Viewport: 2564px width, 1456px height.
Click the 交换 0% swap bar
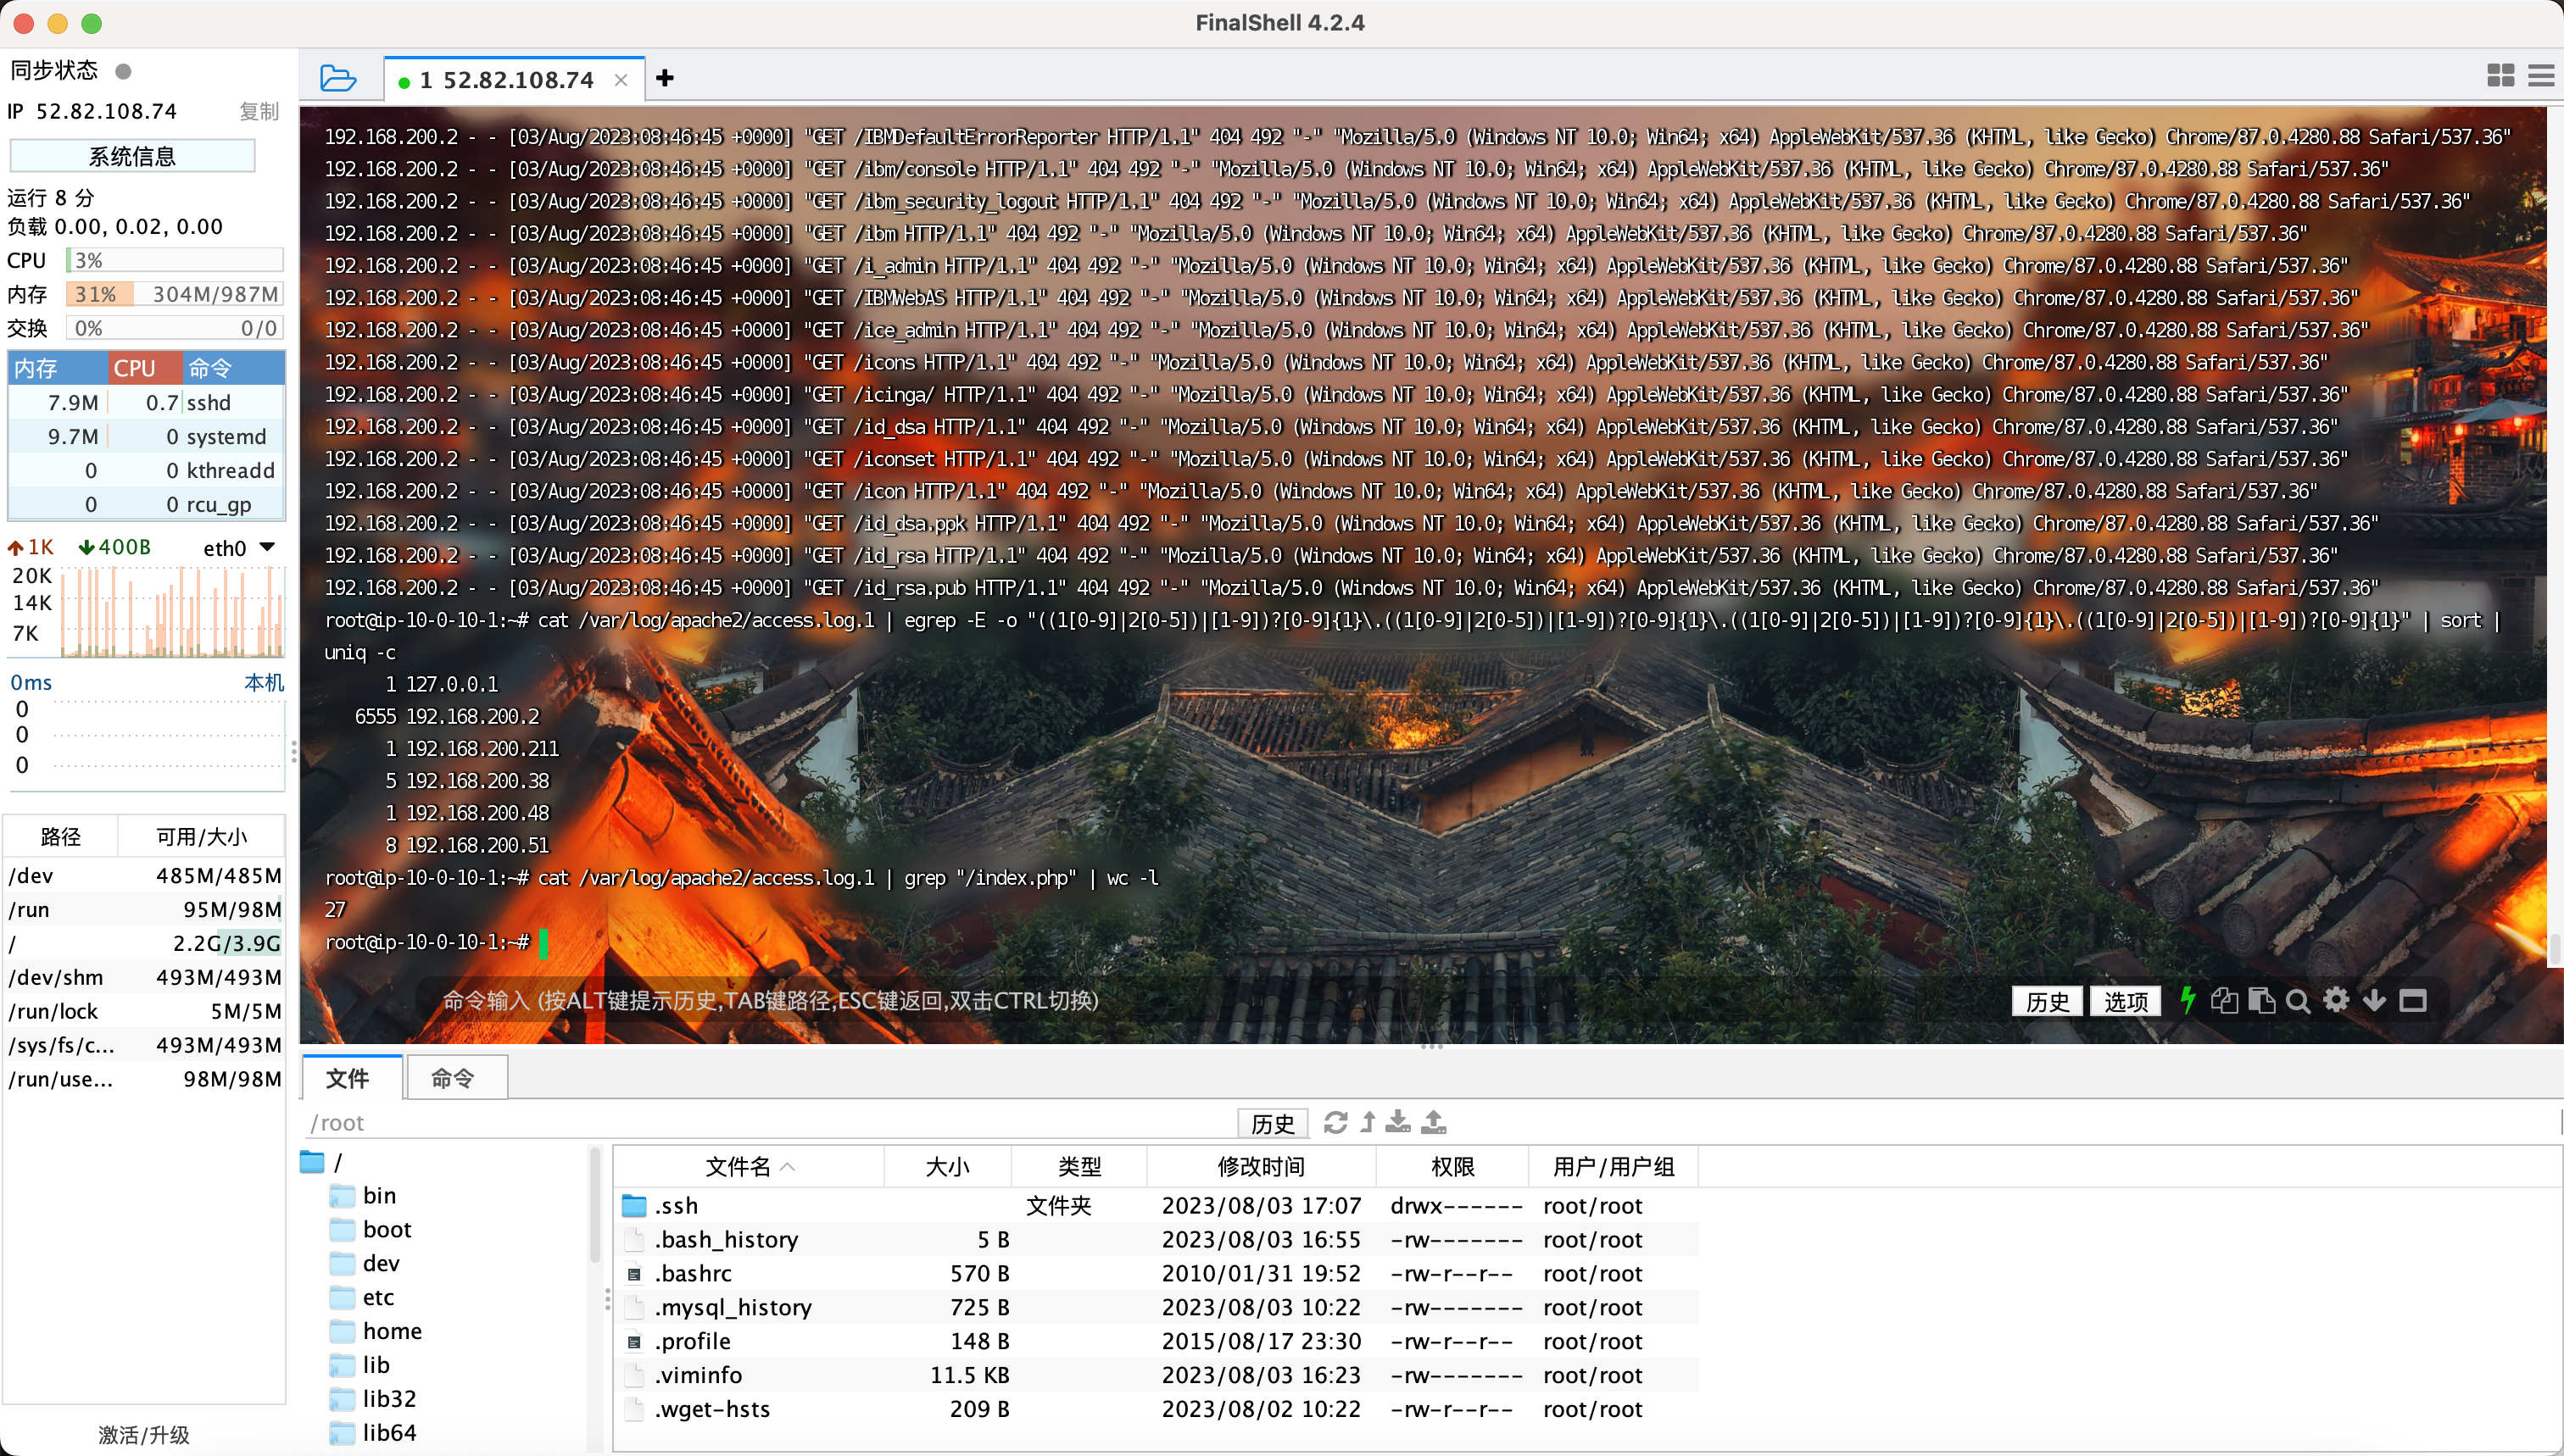tap(175, 329)
